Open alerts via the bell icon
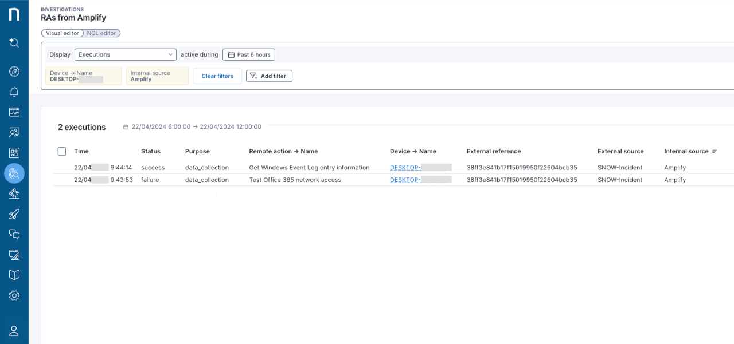Image resolution: width=734 pixels, height=344 pixels. (x=14, y=92)
